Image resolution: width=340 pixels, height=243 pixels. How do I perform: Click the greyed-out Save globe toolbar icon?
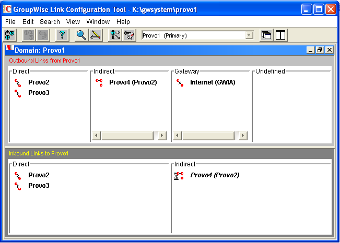[29, 35]
